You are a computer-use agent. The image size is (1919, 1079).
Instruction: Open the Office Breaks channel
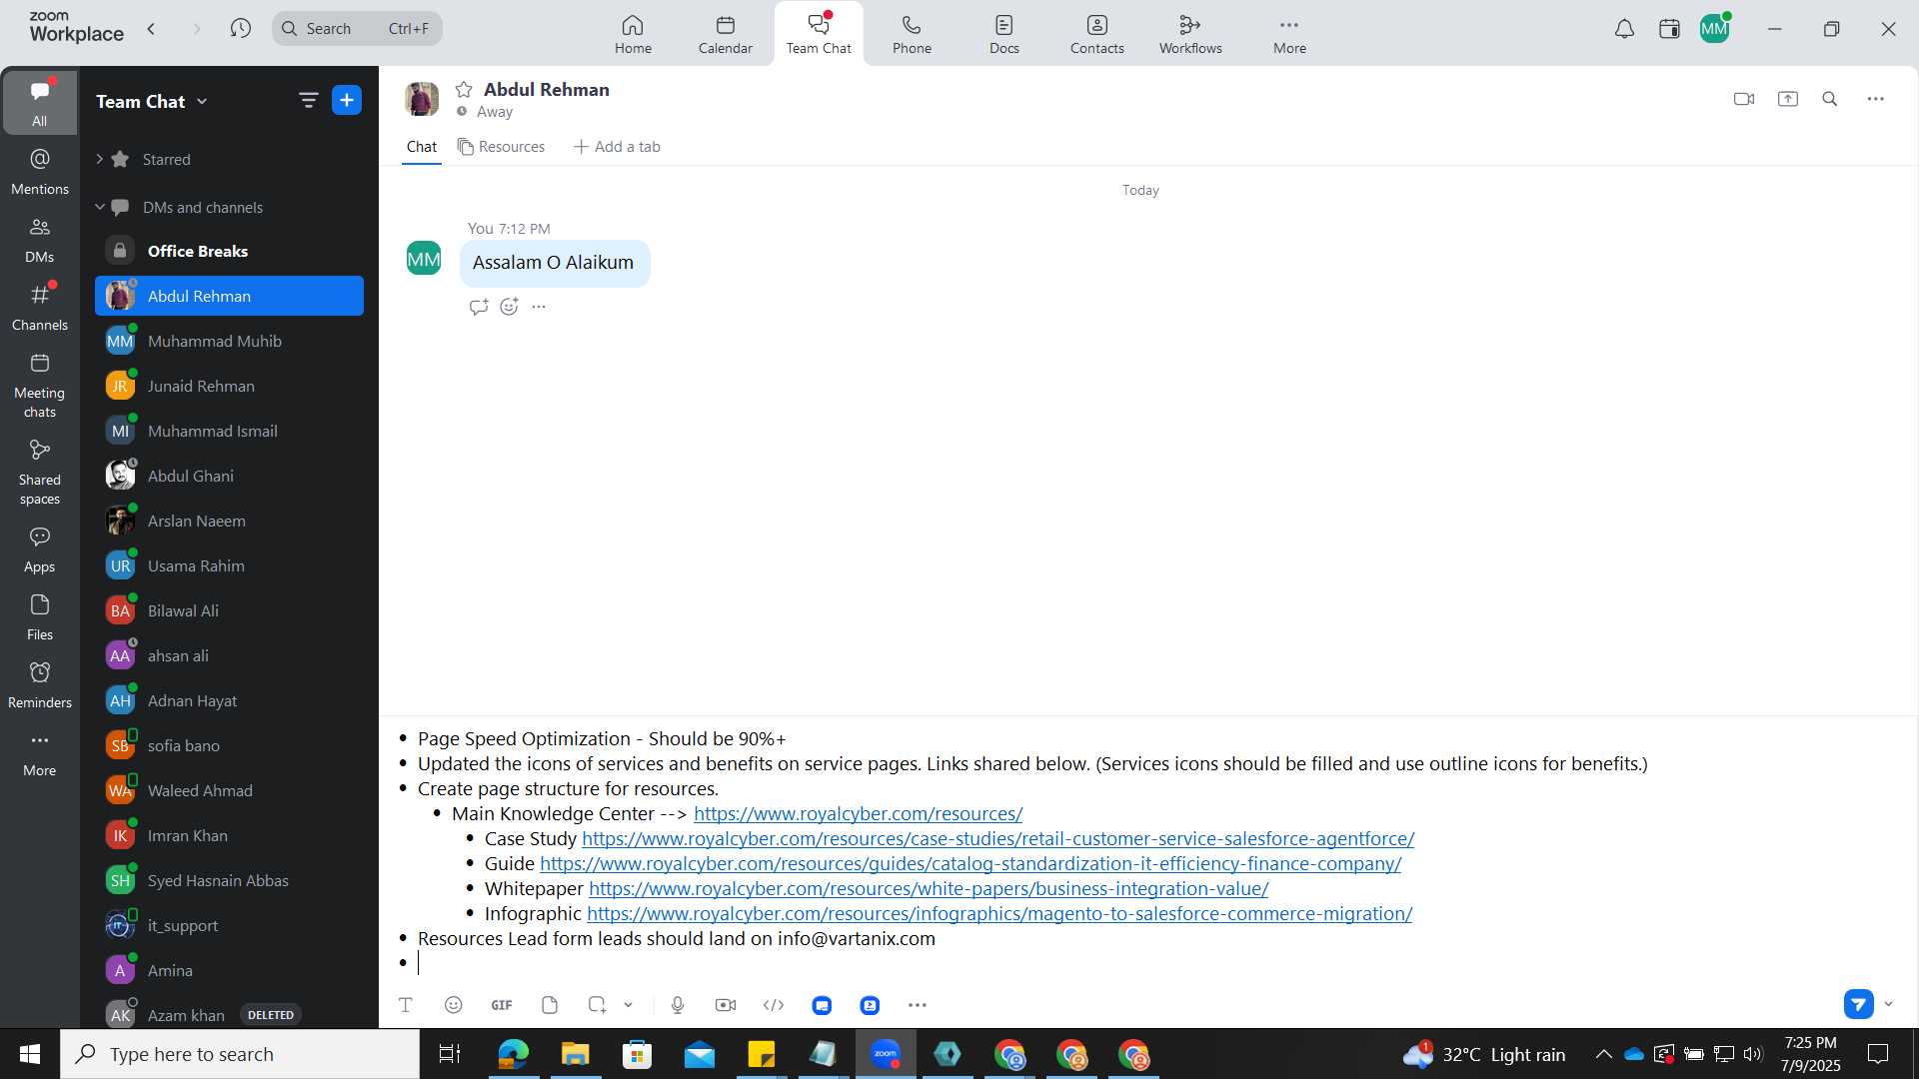(x=229, y=251)
